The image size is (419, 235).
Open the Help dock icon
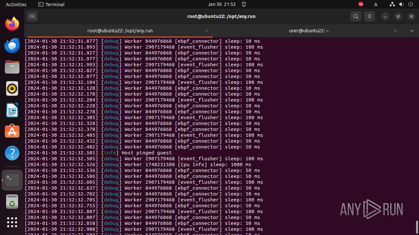pos(12,153)
